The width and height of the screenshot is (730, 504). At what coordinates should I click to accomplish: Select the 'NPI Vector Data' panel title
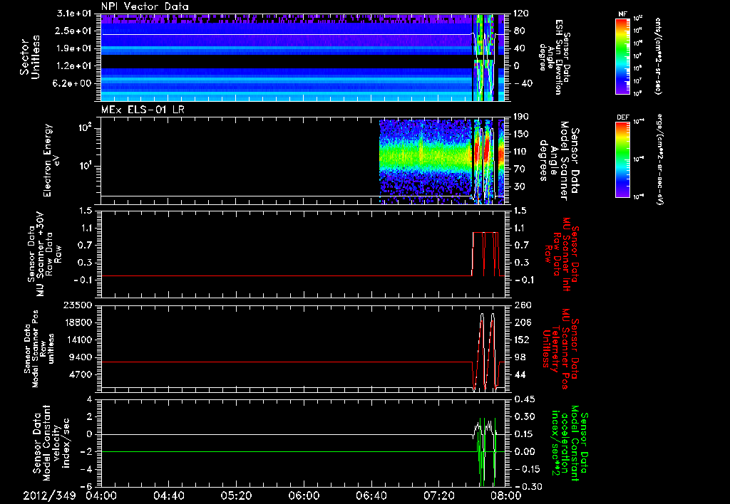point(145,6)
